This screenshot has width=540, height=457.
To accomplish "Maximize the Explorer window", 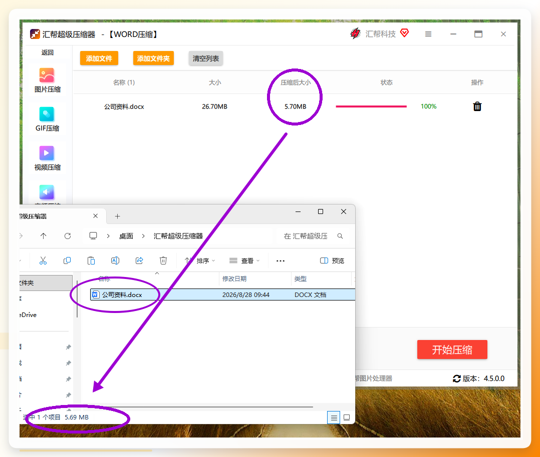I will click(321, 211).
